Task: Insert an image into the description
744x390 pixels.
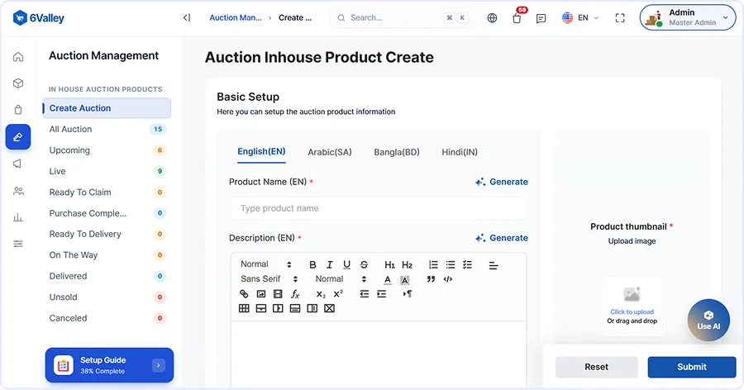Action: 261,293
